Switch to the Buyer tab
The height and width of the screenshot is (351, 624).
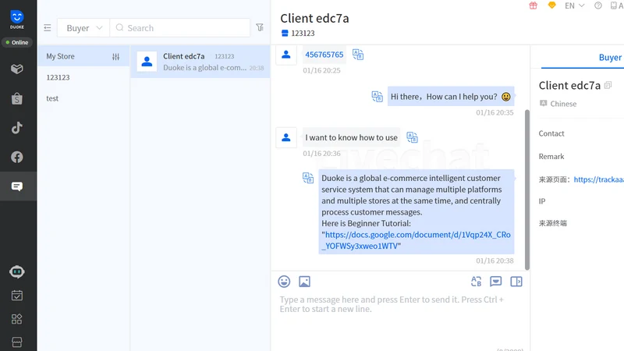(x=610, y=57)
